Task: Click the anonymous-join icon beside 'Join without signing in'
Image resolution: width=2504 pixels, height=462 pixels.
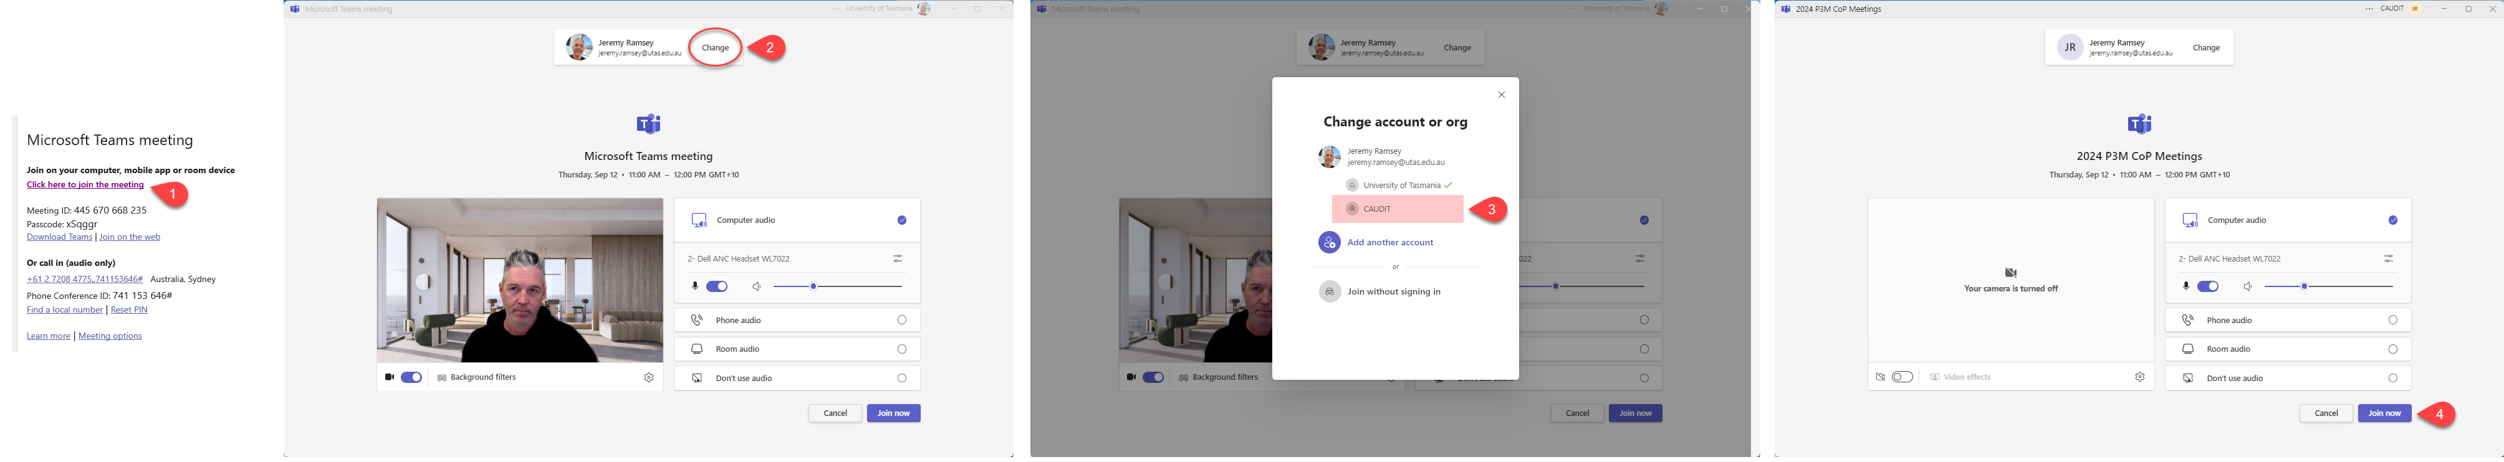Action: coord(1330,291)
